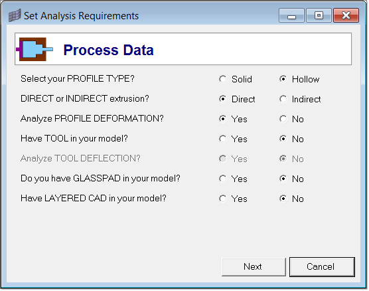Click the Cancel button

click(x=322, y=266)
